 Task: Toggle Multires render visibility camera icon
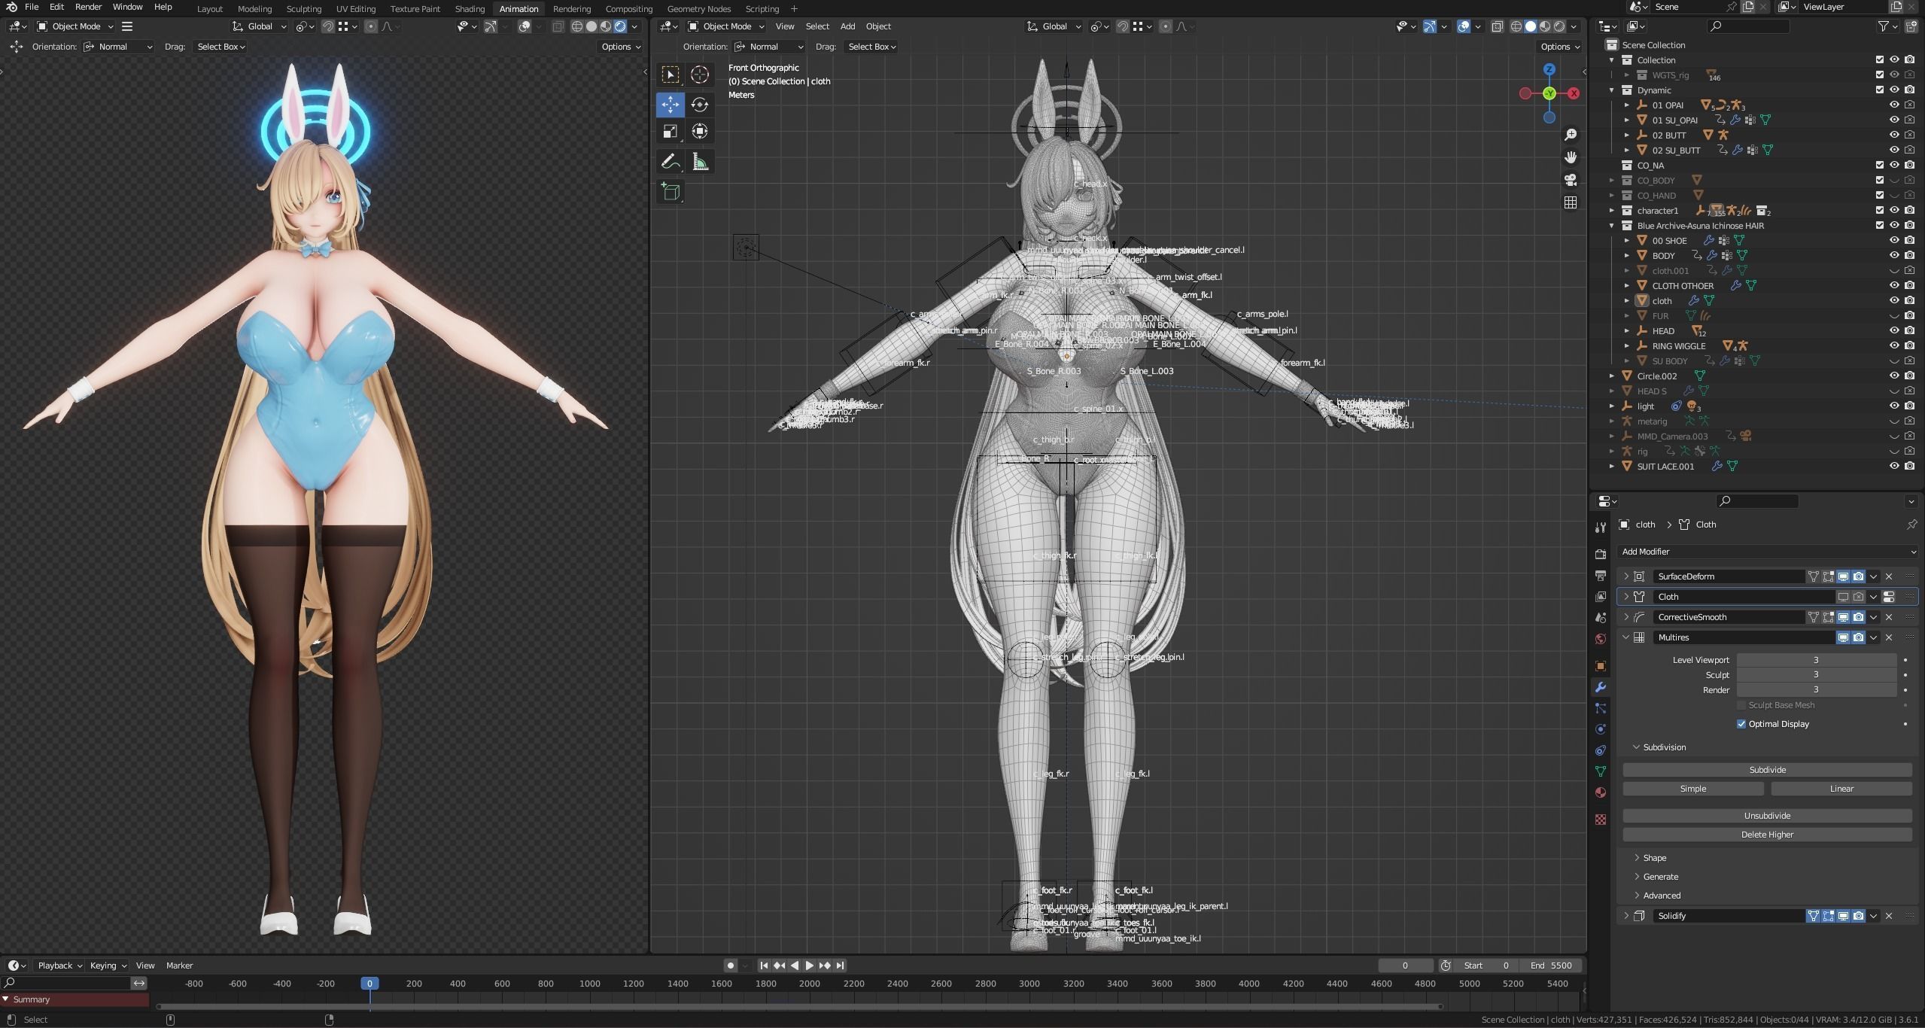coord(1858,637)
